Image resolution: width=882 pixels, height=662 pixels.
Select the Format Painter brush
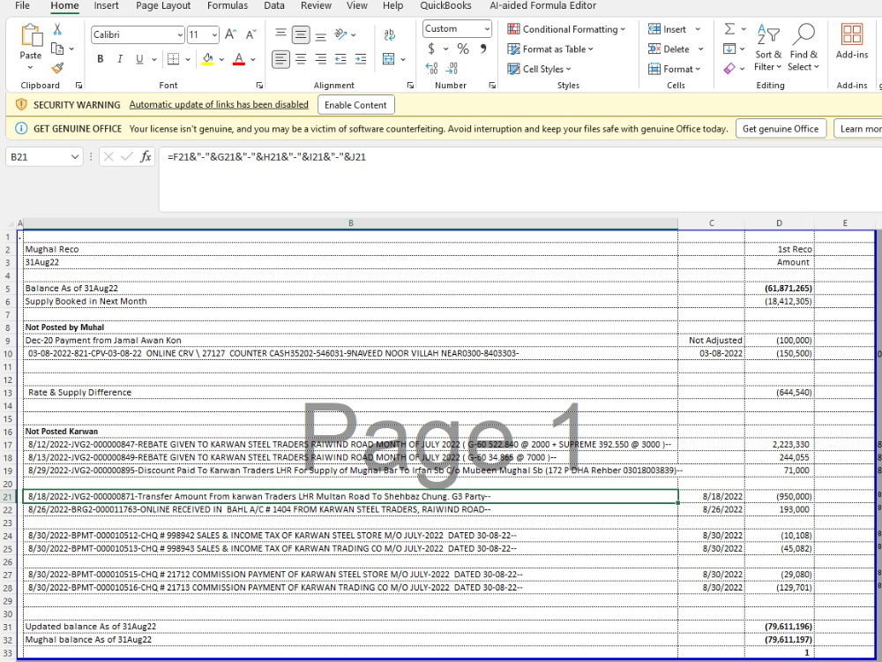[x=57, y=68]
